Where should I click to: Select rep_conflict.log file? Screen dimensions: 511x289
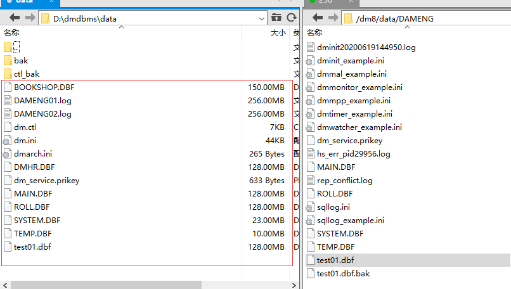[344, 181]
